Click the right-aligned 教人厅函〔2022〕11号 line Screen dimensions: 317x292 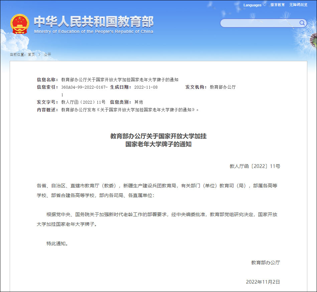click(x=255, y=166)
